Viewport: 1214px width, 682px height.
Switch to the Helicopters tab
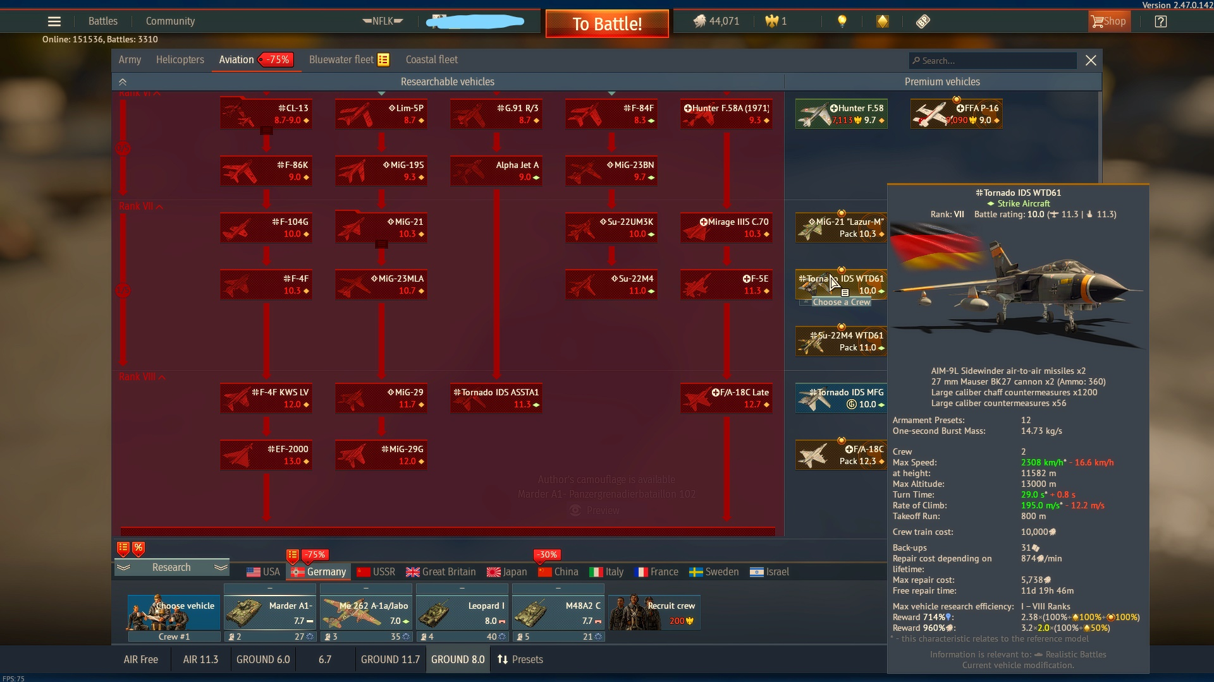click(180, 60)
